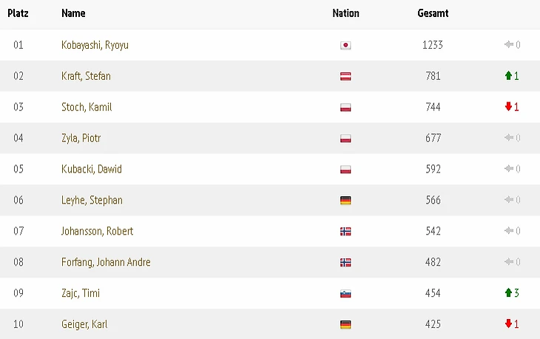The width and height of the screenshot is (540, 339).
Task: Click the green up arrow for Zajc, Timi
Action: pyautogui.click(x=508, y=294)
